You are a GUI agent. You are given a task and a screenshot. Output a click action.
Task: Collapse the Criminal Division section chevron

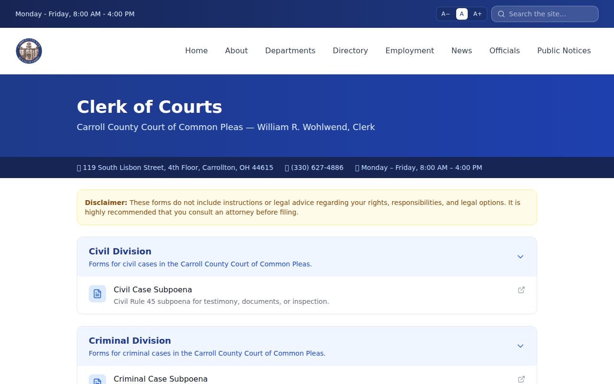point(520,346)
